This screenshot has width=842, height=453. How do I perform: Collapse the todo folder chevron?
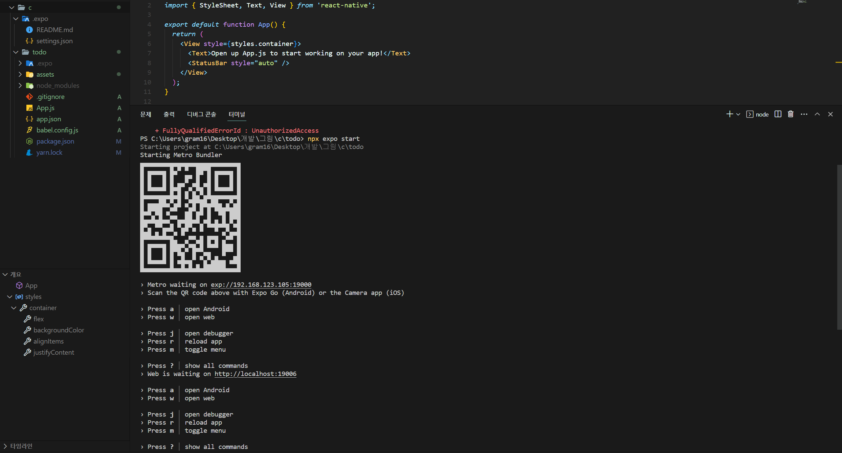16,52
